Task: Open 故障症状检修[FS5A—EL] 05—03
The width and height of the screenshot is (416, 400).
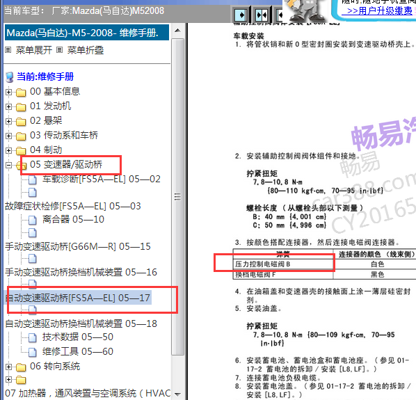Action: (73, 206)
